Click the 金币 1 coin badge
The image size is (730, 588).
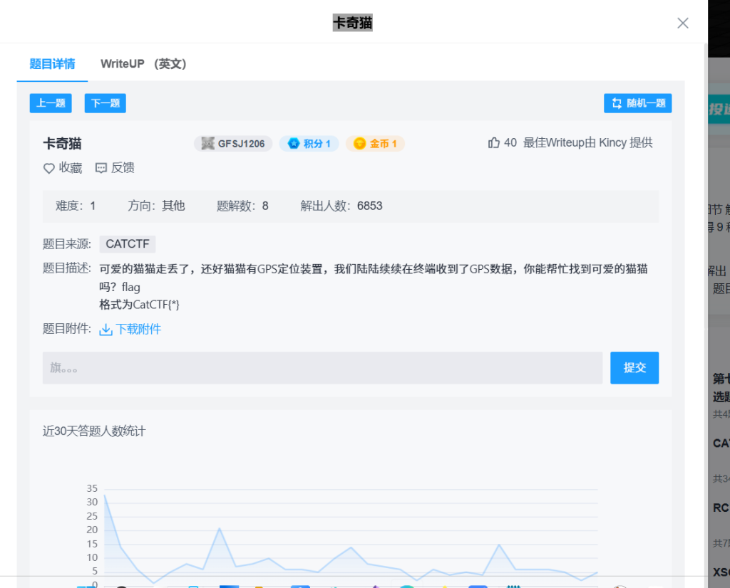click(359, 144)
